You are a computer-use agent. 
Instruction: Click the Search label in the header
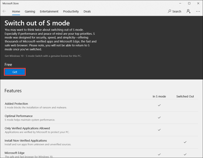pos(177,11)
